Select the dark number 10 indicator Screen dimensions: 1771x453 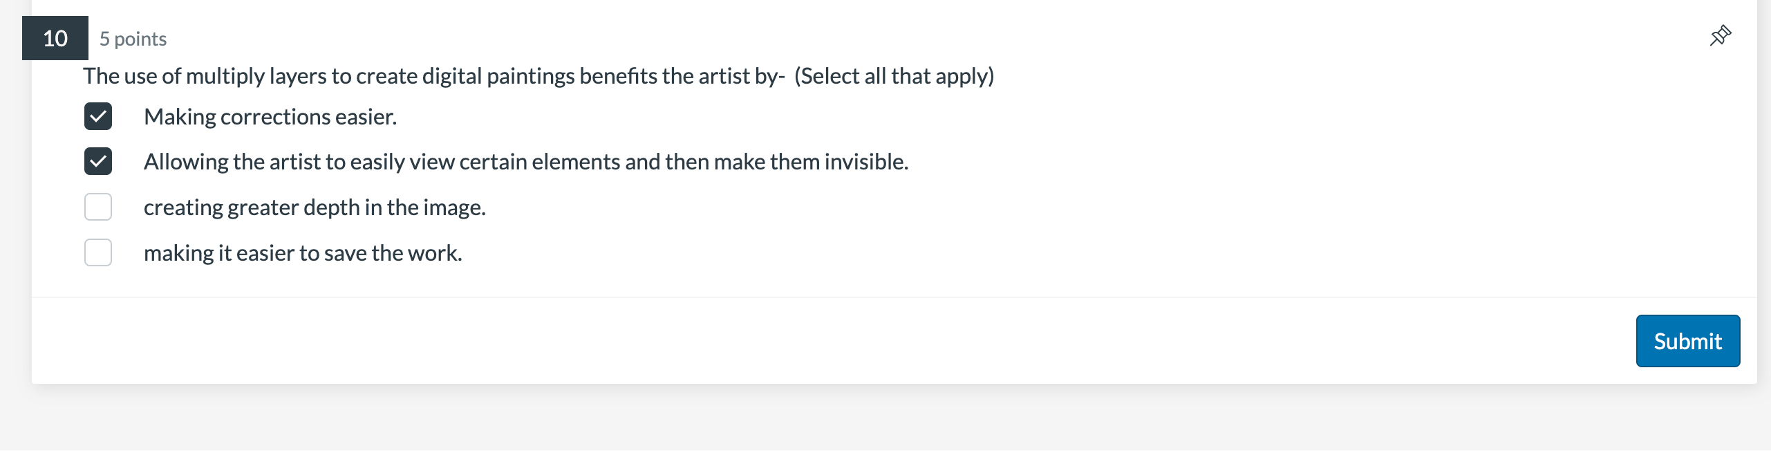pos(54,39)
